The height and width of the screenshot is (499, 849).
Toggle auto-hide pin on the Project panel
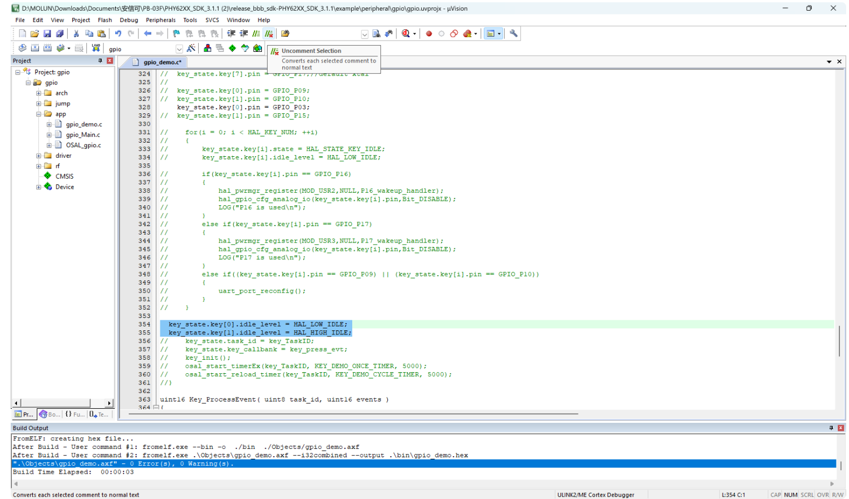click(x=100, y=61)
